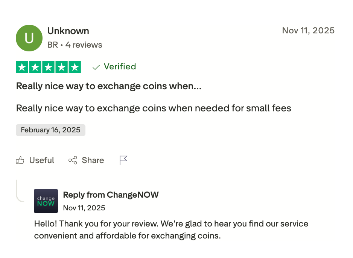Click the fourth rating star
This screenshot has width=353, height=258.
point(62,67)
